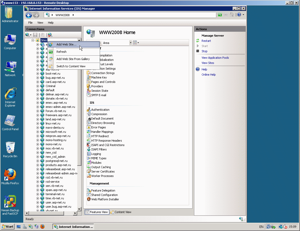
Task: Open the Shared Configuration feature
Action: tap(102, 195)
